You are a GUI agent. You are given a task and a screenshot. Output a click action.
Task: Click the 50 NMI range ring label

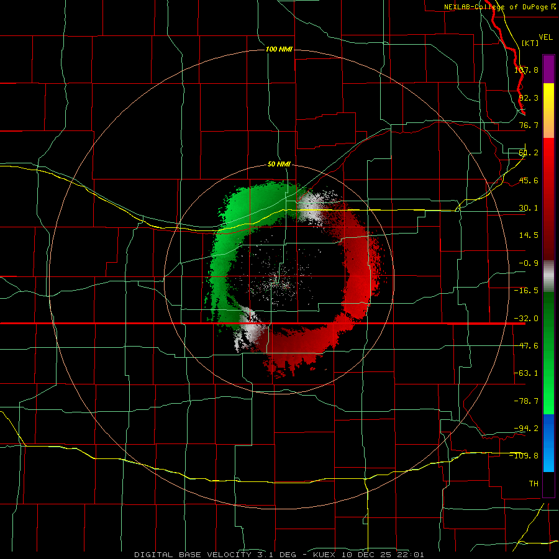click(279, 165)
